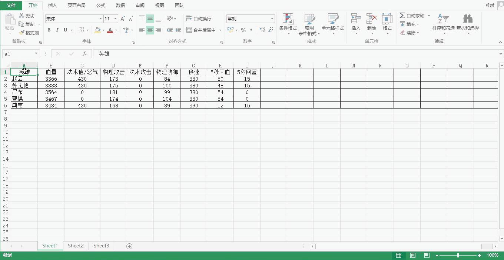Click the phonetic guide wén icon

126,30
